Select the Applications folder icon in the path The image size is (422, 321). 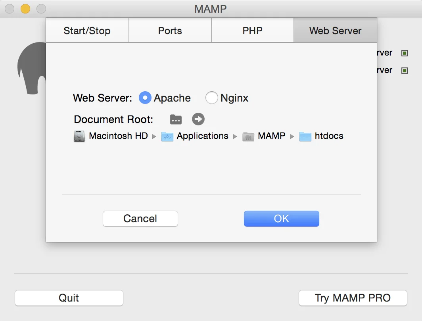(167, 136)
